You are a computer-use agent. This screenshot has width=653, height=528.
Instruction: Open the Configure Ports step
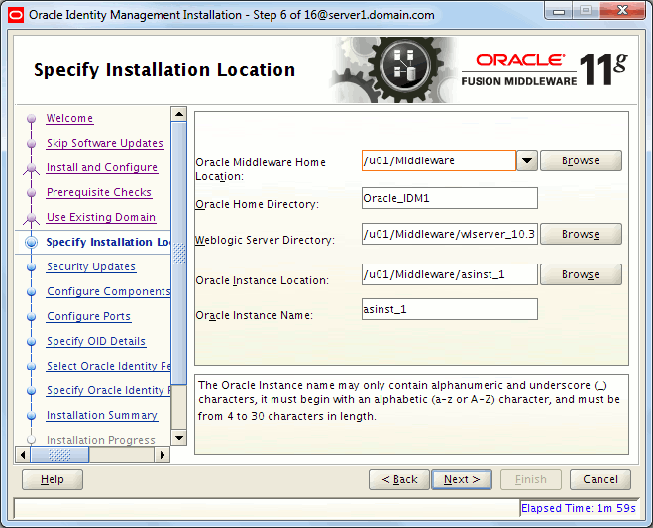pos(89,316)
